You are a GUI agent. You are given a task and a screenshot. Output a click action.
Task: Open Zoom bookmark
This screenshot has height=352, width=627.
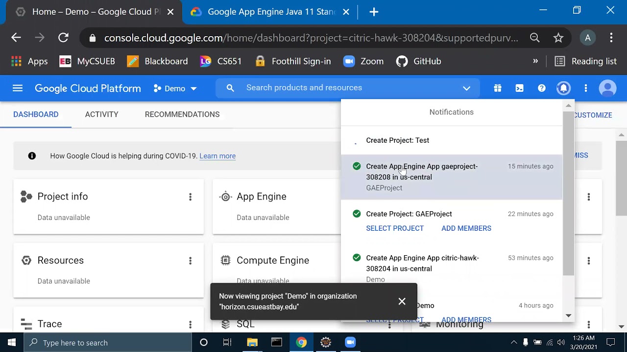point(363,61)
